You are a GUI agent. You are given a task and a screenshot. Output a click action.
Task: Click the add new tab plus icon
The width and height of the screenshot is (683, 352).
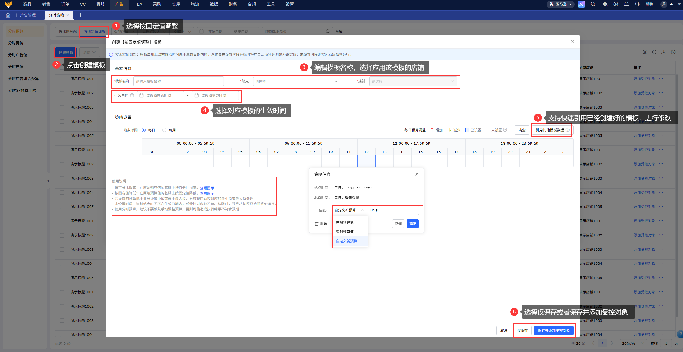point(80,15)
